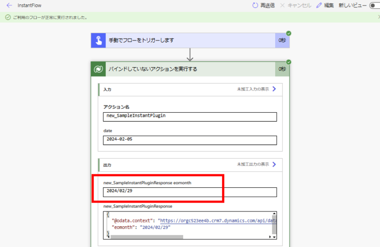The height and width of the screenshot is (247, 380).
Task: Click the vertical scrollbar in response box
Action: point(274,225)
